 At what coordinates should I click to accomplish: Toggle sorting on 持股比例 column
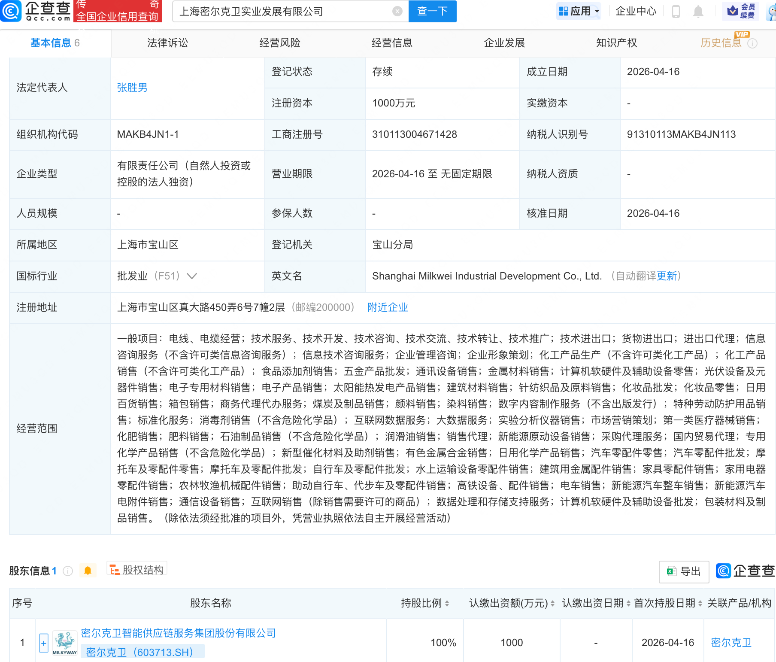click(448, 603)
